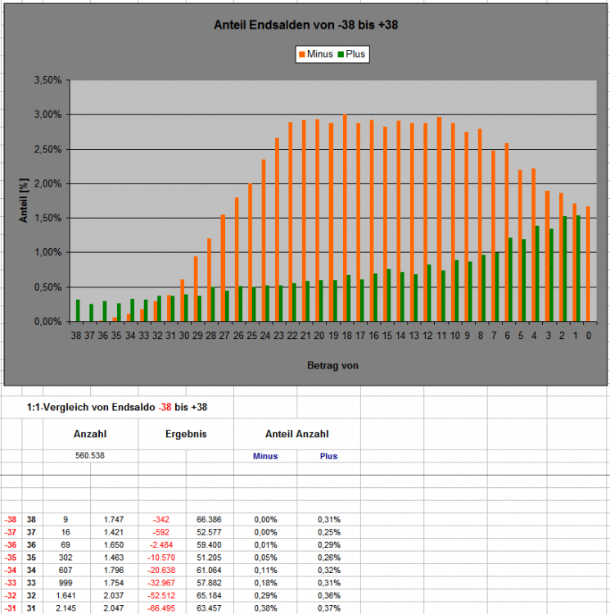This screenshot has width=610, height=614.
Task: Select the bold 36 cell in table
Action: [x=32, y=545]
